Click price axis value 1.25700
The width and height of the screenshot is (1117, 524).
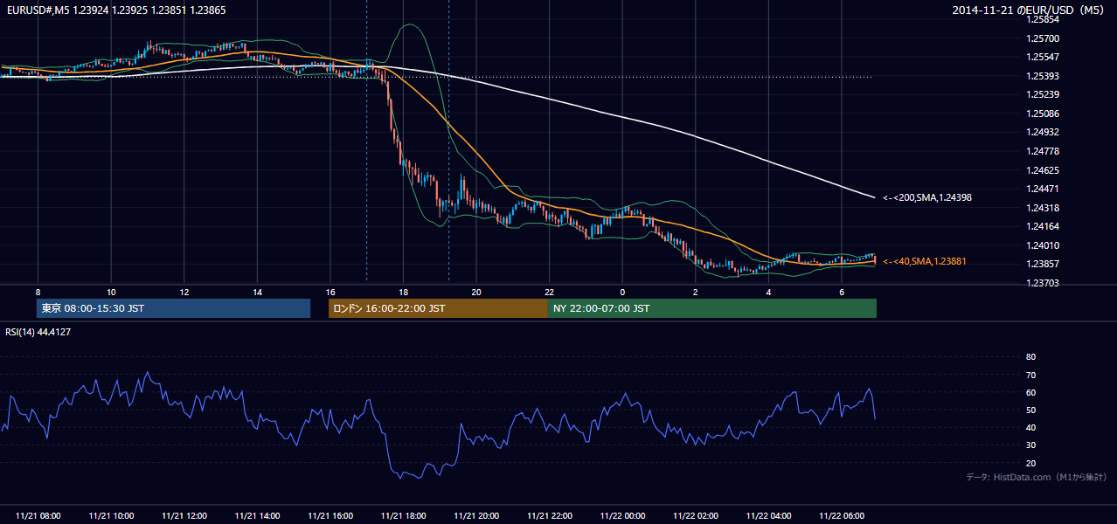pyautogui.click(x=1043, y=38)
